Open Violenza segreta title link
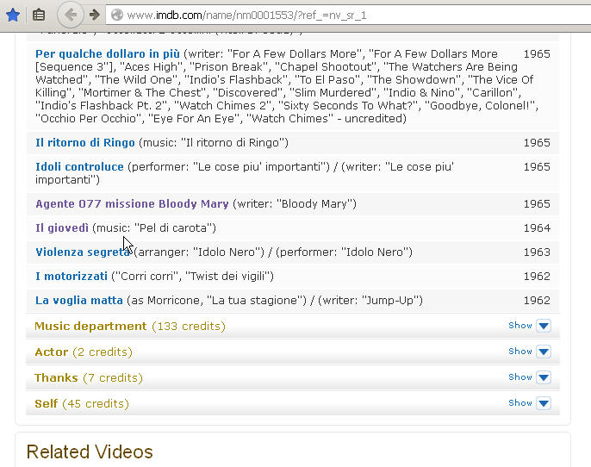Image resolution: width=591 pixels, height=467 pixels. click(x=83, y=252)
